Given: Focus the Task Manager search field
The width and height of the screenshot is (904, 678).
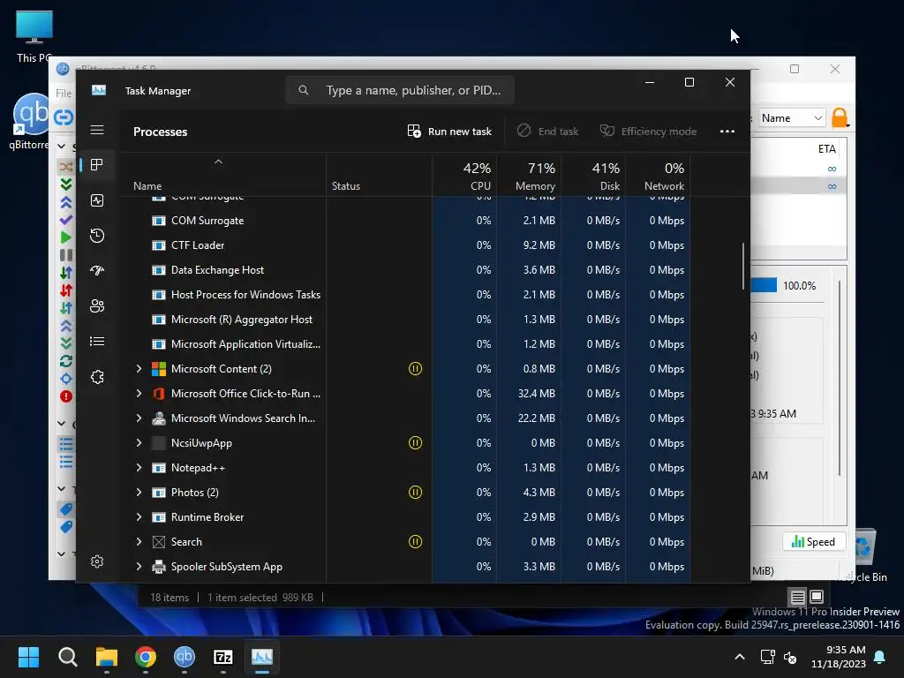Looking at the screenshot, I should [x=400, y=91].
